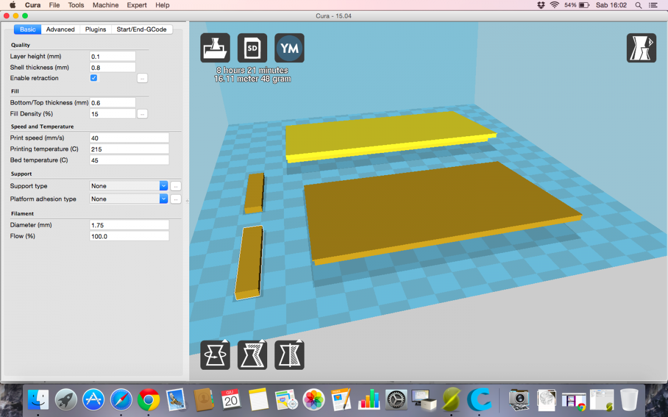Viewport: 668px width, 417px height.
Task: Select the Scale tool icon
Action: pyautogui.click(x=252, y=355)
